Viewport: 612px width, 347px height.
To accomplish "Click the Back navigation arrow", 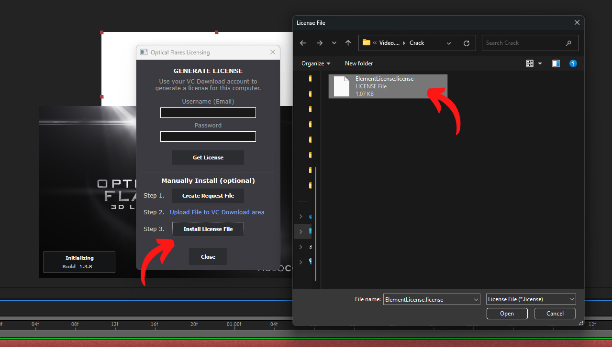I will 302,42.
